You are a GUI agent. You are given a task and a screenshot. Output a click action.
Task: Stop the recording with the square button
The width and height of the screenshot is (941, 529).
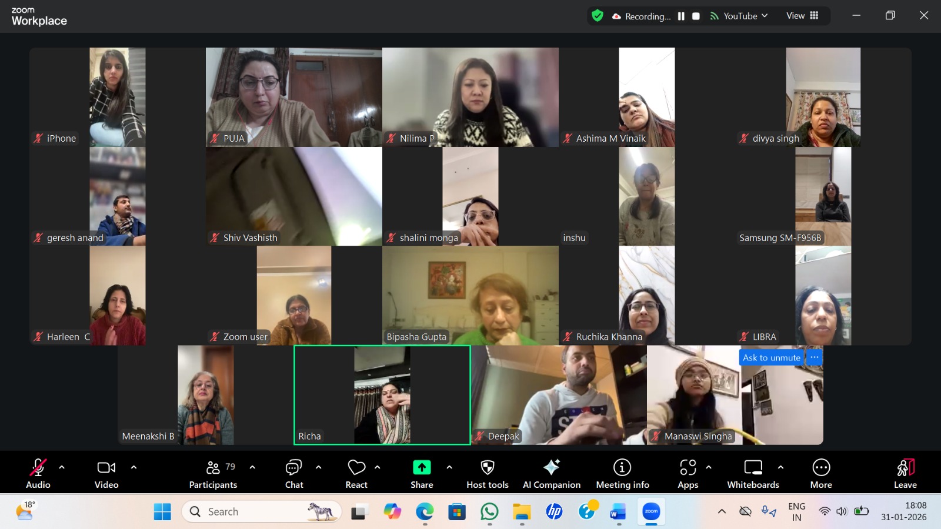[696, 16]
